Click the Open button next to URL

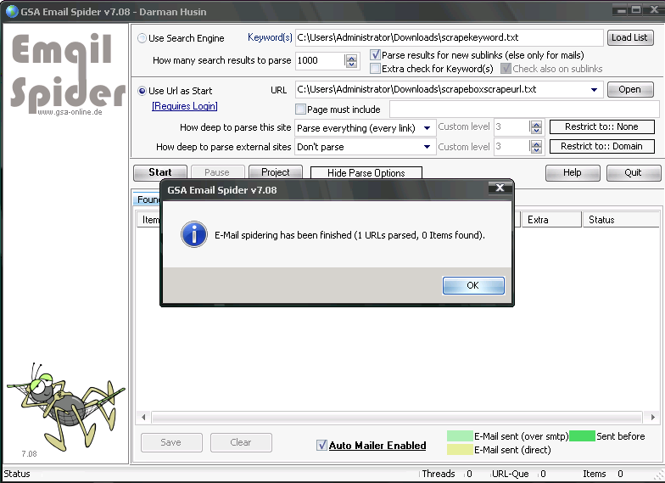629,90
